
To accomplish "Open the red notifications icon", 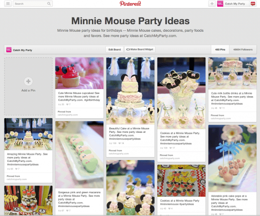I will pos(253,4).
